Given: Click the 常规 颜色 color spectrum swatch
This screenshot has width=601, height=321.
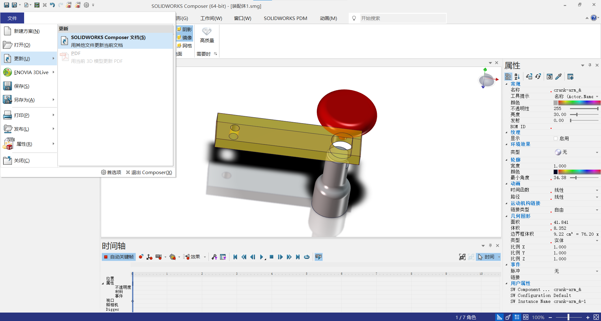Looking at the screenshot, I should [x=579, y=103].
